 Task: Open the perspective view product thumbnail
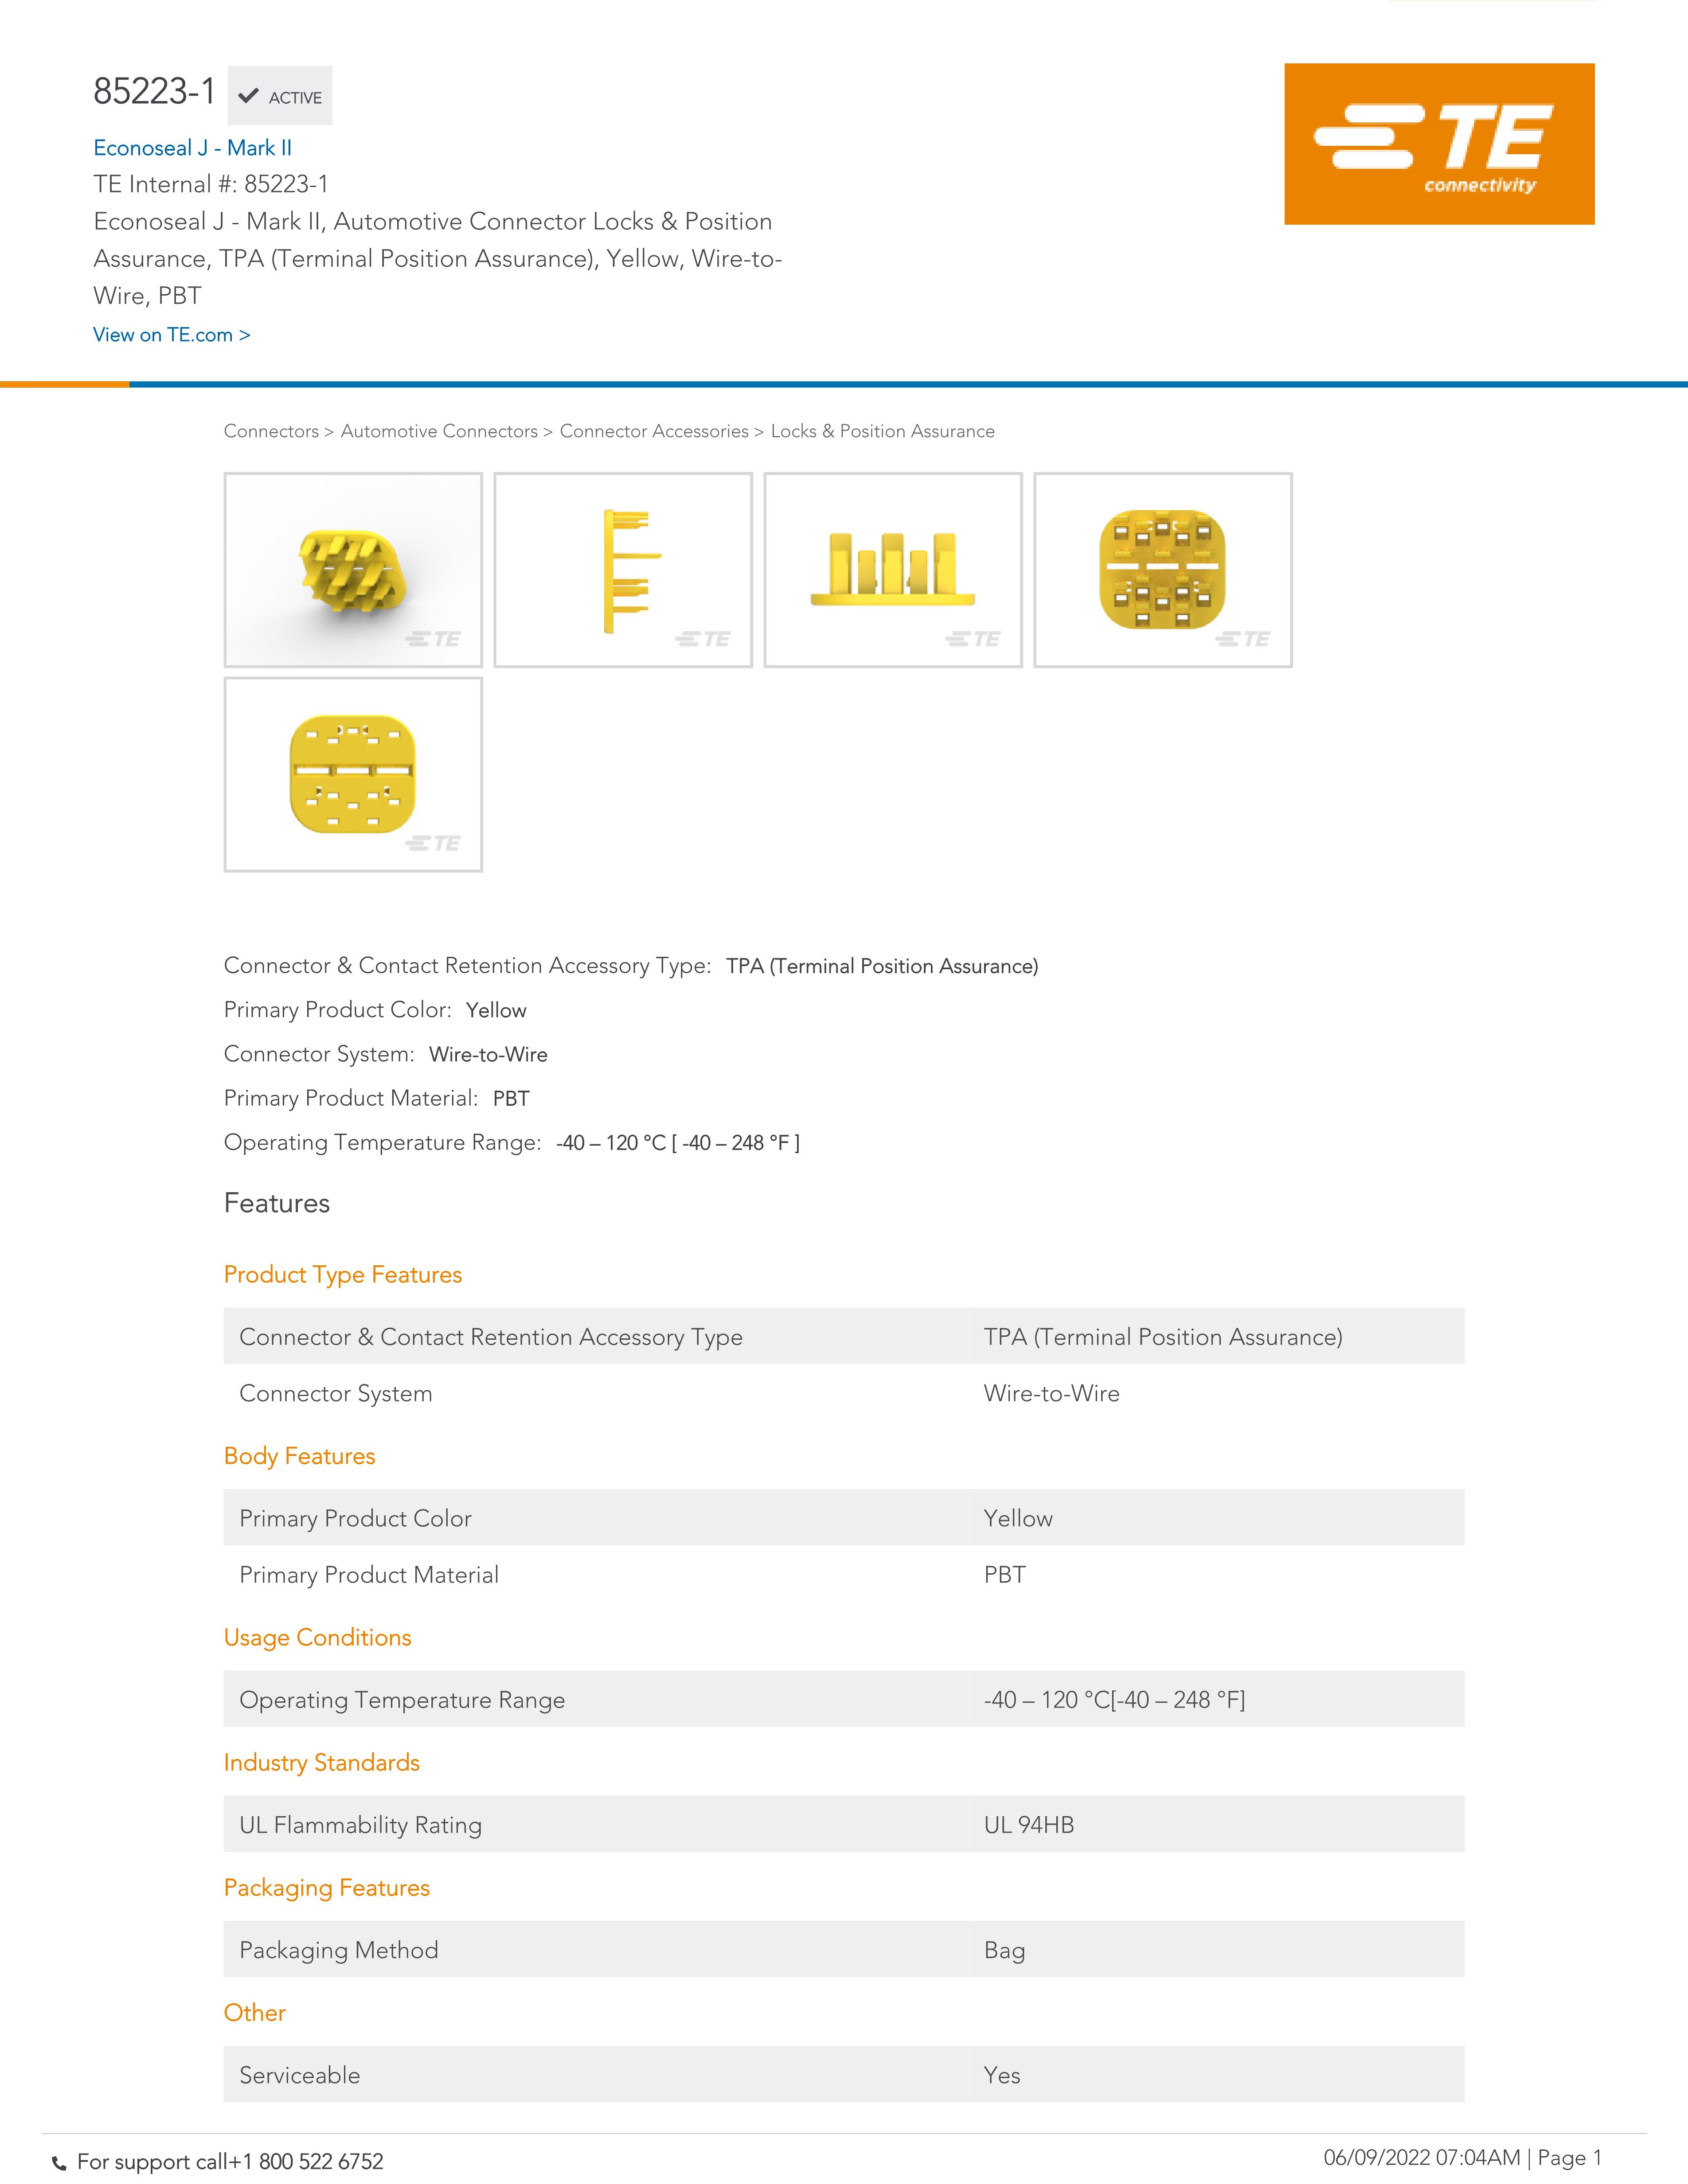click(353, 570)
